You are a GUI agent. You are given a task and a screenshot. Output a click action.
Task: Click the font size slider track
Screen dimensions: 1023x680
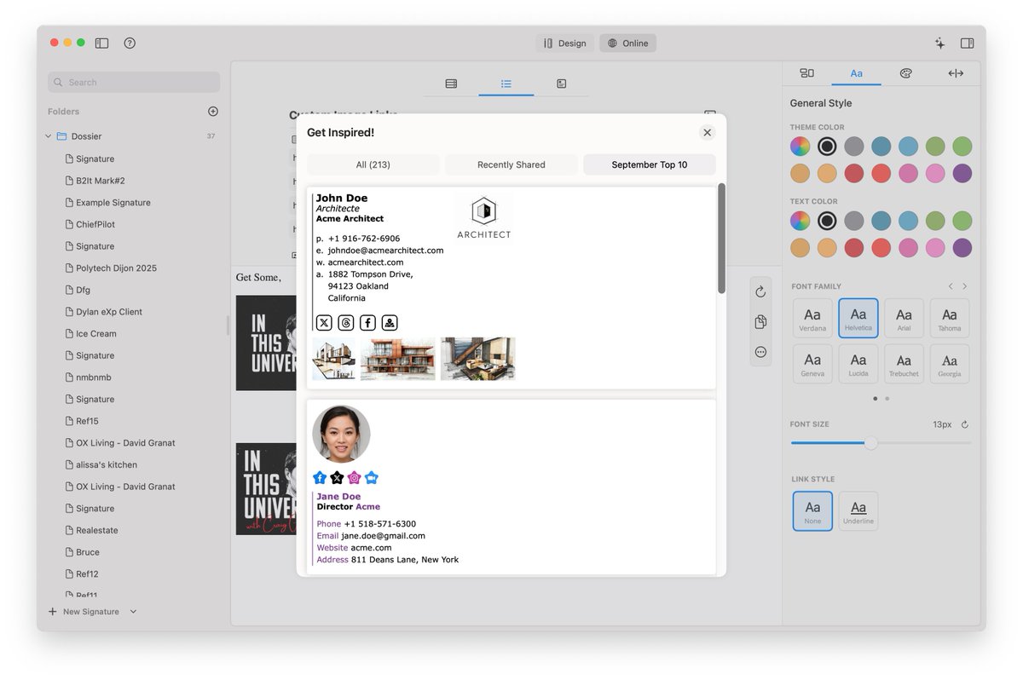(881, 443)
